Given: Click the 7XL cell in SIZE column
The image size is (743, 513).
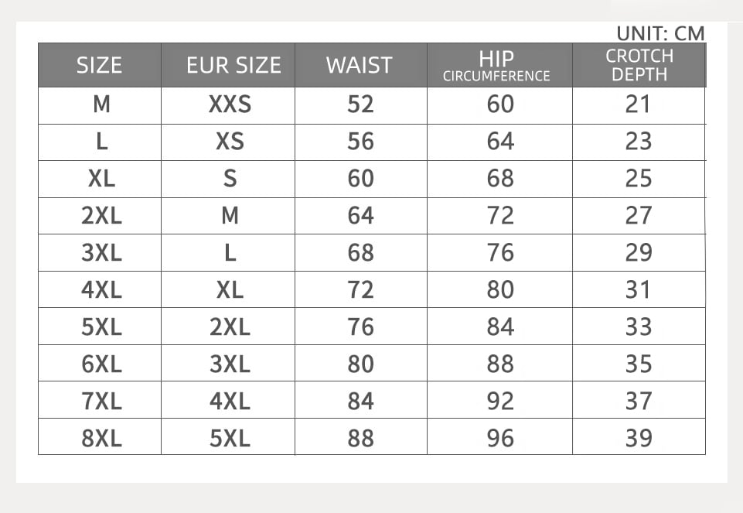Looking at the screenshot, I should [101, 402].
